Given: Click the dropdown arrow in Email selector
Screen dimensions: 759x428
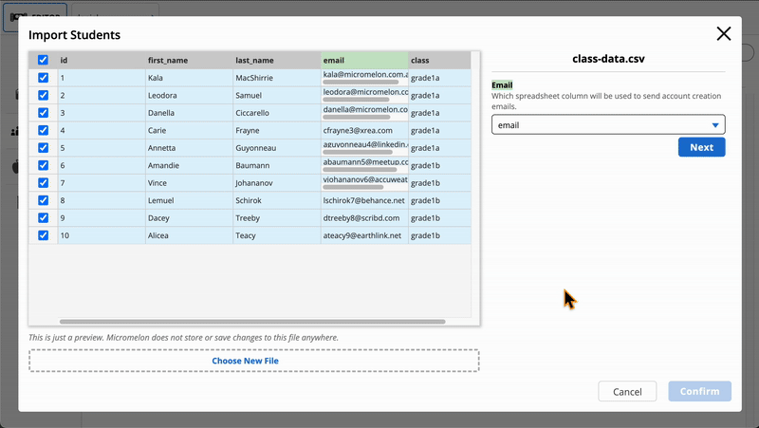Looking at the screenshot, I should (x=715, y=125).
